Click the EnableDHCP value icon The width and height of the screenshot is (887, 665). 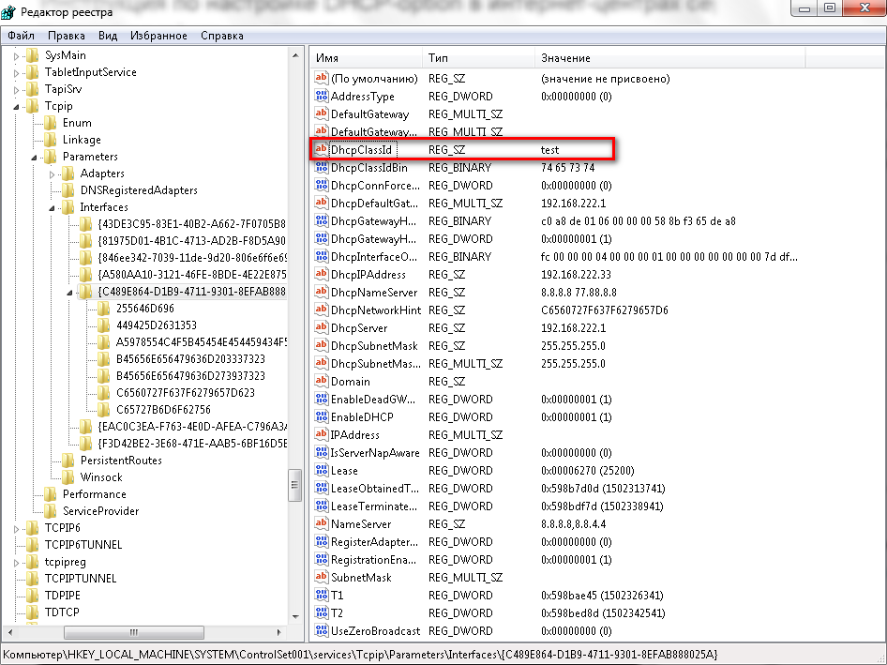321,417
